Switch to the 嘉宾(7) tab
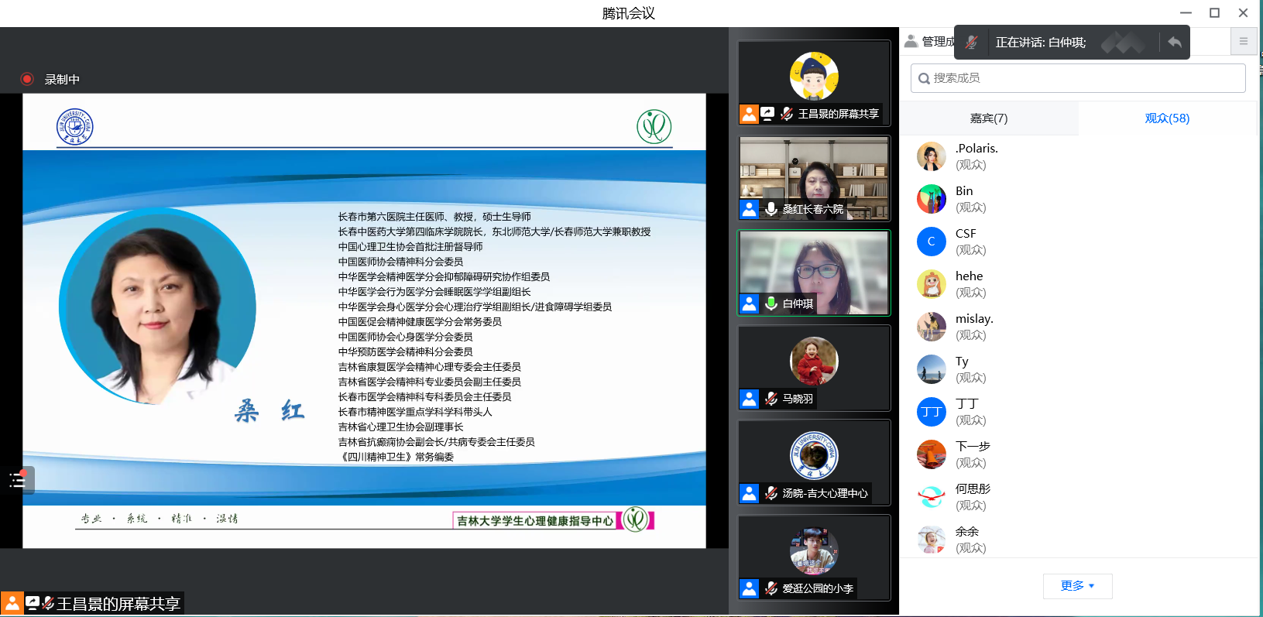The width and height of the screenshot is (1263, 617). 988,118
